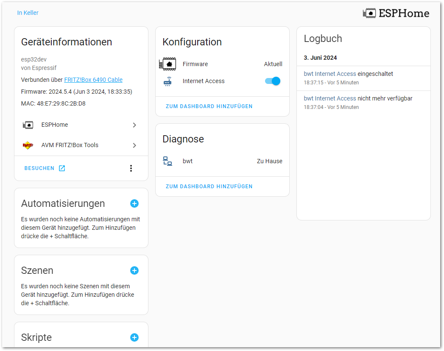Screen dimensions: 444x351
Task: Click the 'esp32dev' model text
Action: (x=34, y=59)
